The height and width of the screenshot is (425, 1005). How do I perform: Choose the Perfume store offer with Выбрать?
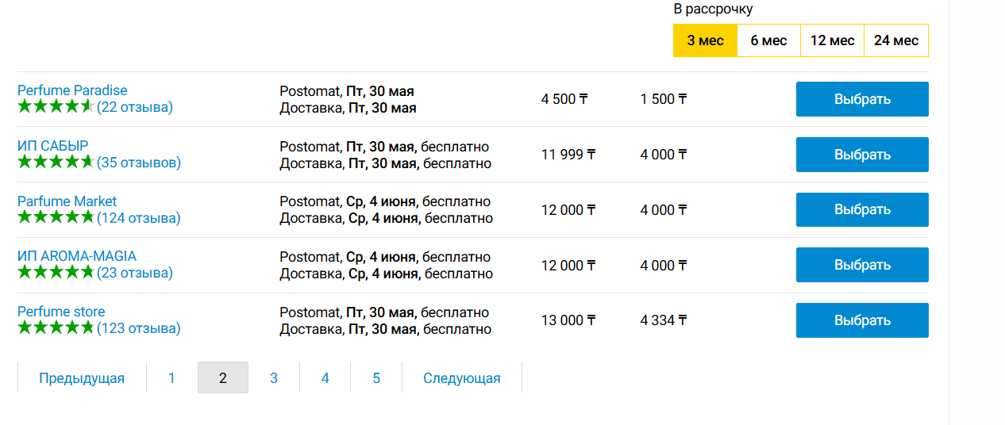point(862,320)
